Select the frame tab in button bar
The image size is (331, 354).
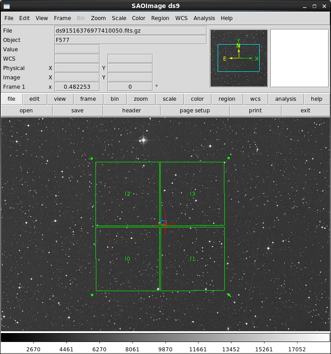88,99
